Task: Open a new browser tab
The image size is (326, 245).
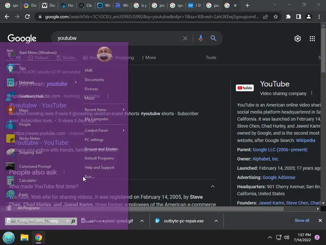Action: [x=247, y=5]
